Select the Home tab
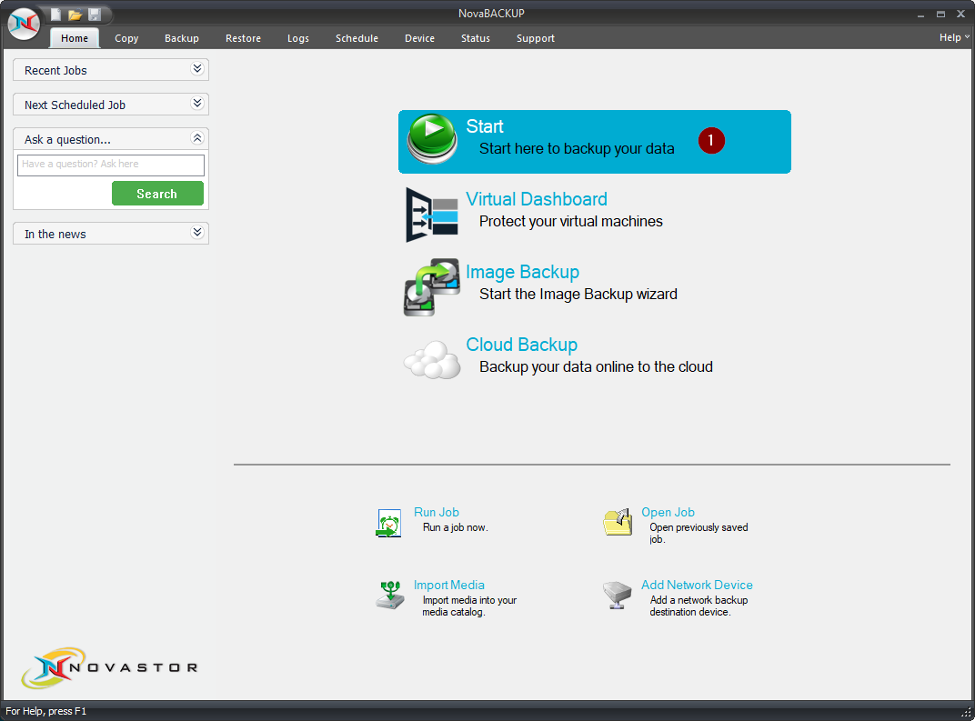975x721 pixels. coord(75,38)
